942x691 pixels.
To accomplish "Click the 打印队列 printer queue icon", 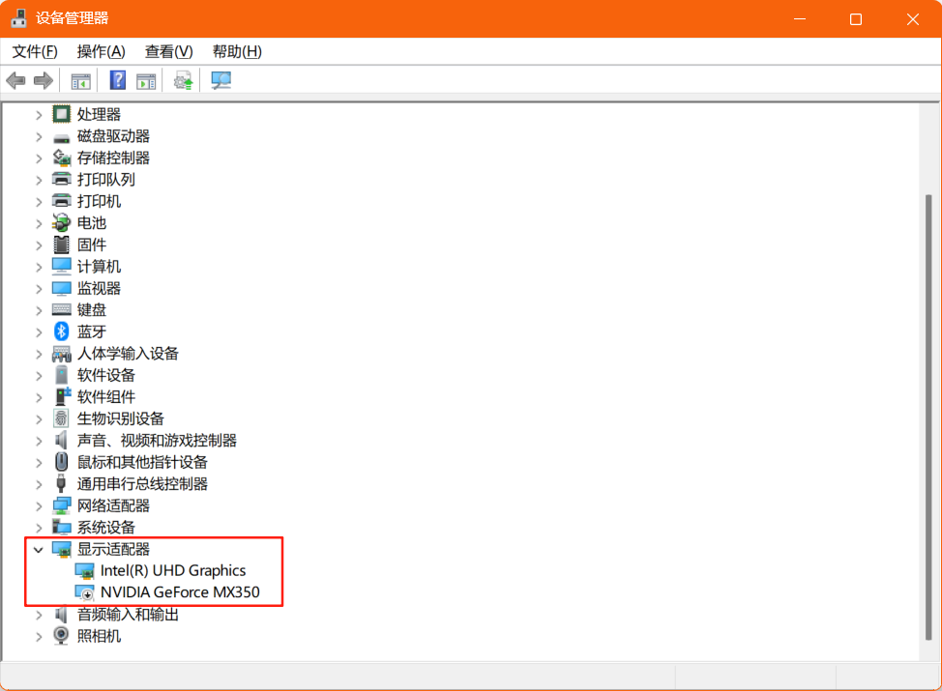I will pyautogui.click(x=61, y=179).
